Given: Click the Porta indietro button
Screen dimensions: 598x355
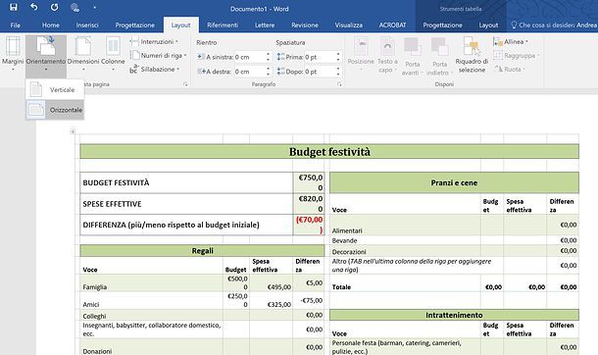Looking at the screenshot, I should [x=440, y=57].
